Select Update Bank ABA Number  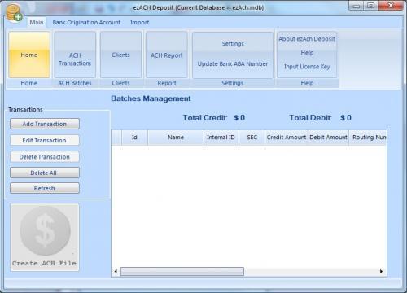[x=233, y=64]
